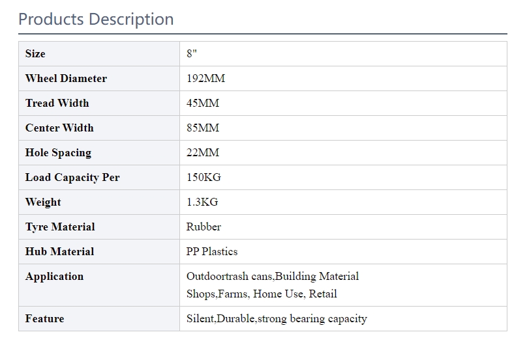Select the Hole Spacing label
This screenshot has width=527, height=345.
click(59, 153)
